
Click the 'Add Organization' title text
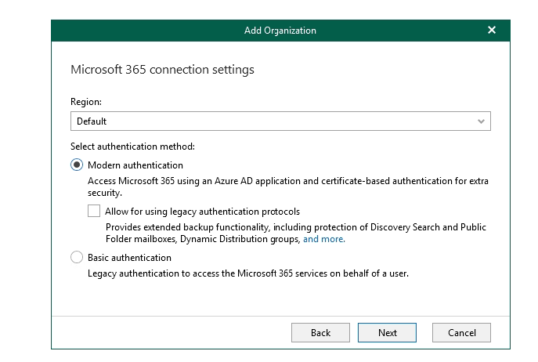tap(280, 31)
